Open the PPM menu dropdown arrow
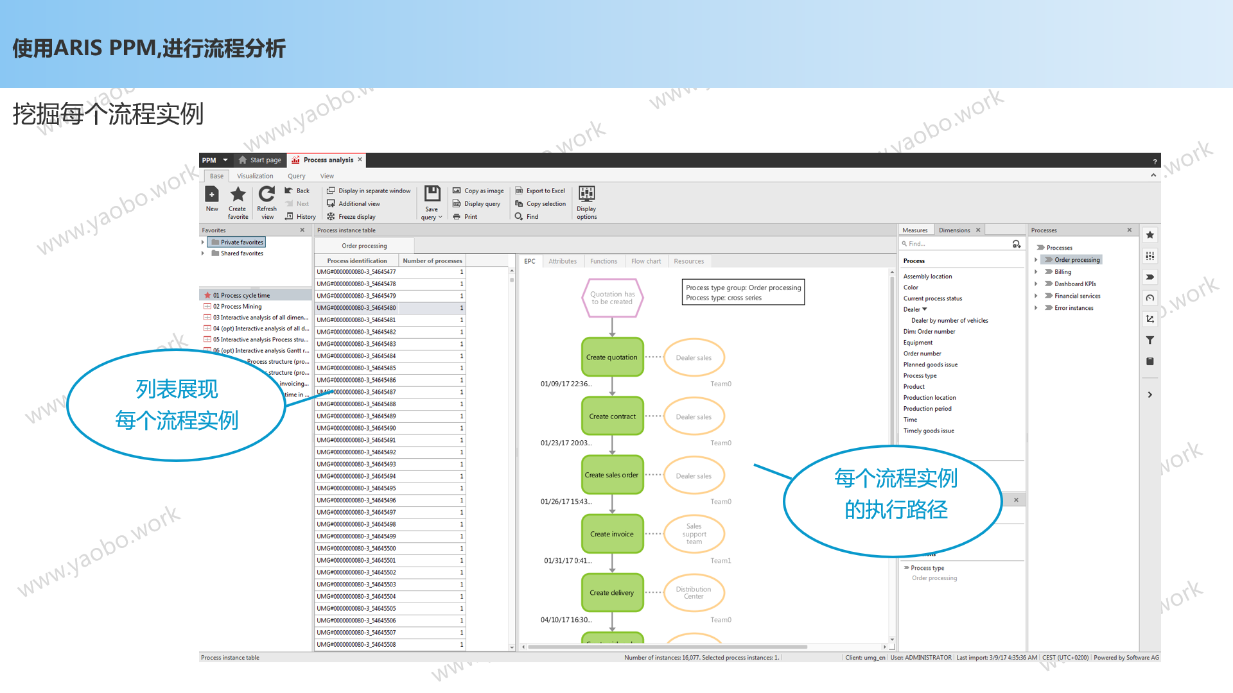The image size is (1233, 693). [x=225, y=160]
